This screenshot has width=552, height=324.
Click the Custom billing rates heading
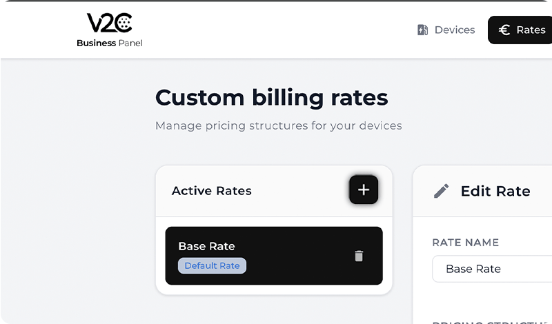[271, 97]
